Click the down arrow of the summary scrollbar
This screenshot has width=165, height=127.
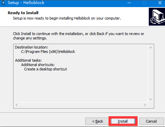(x=150, y=99)
